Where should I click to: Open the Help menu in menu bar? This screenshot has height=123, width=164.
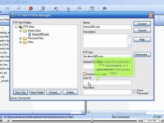coord(25,2)
